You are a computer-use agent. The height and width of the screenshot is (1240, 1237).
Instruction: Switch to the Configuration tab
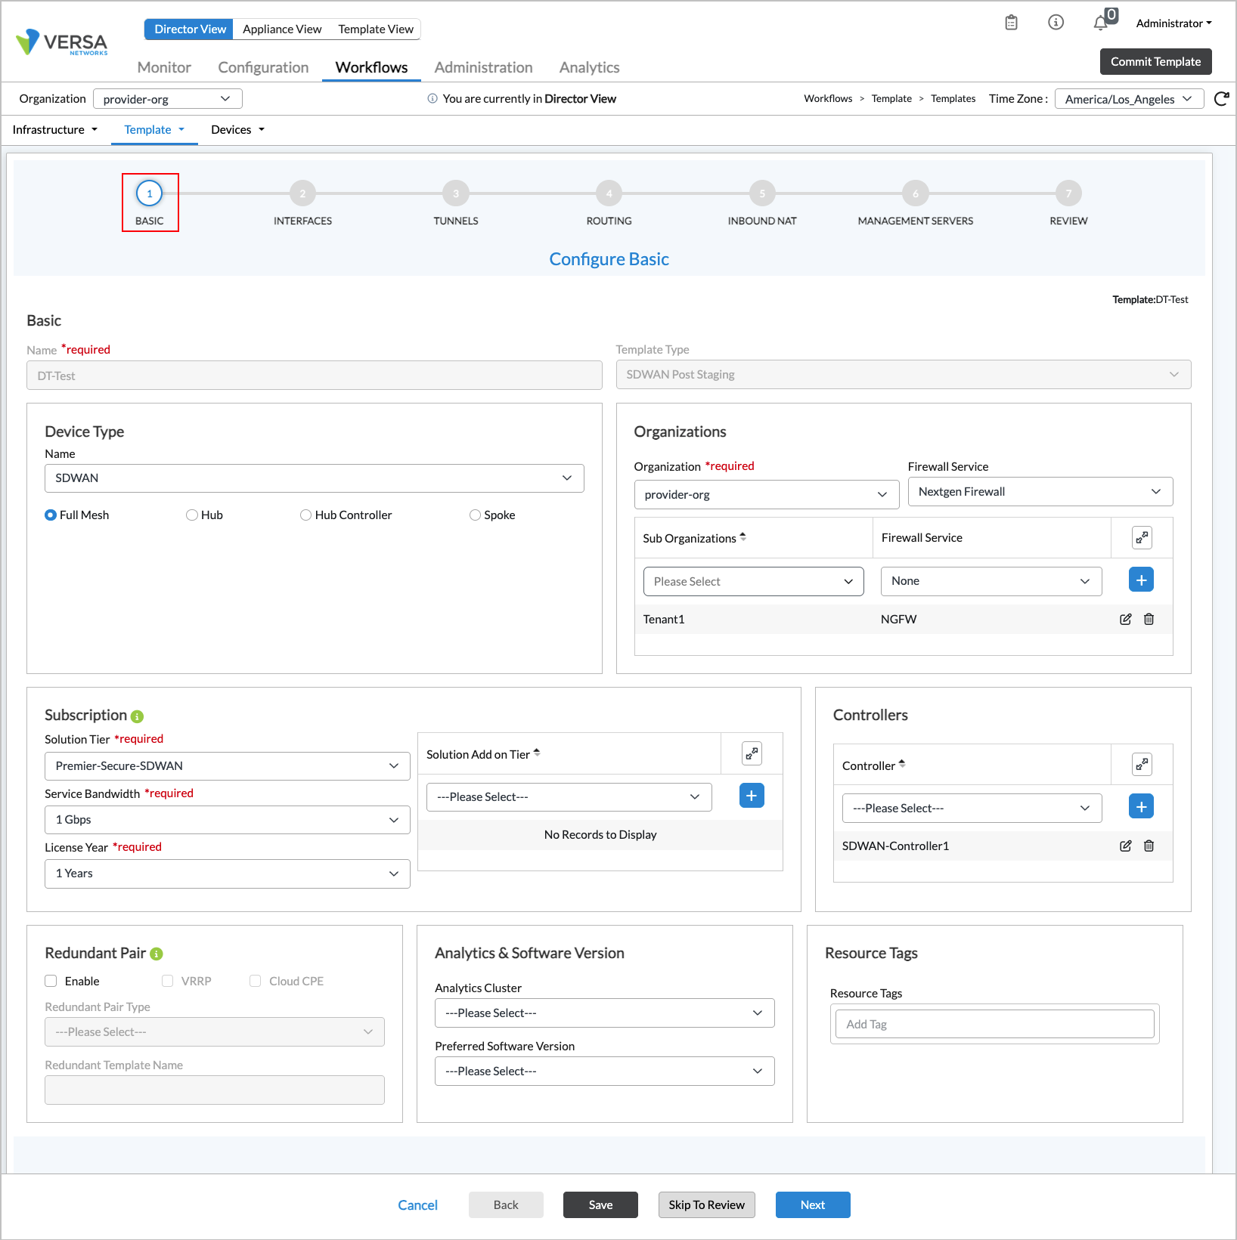point(263,67)
